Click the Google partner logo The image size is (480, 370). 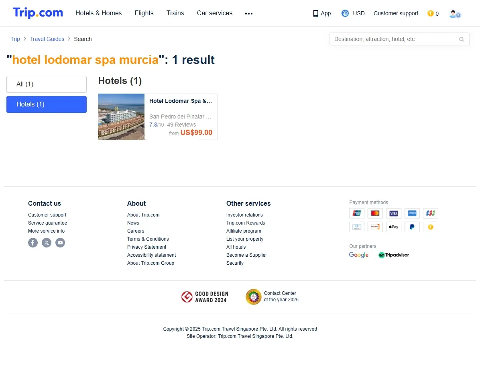point(359,255)
